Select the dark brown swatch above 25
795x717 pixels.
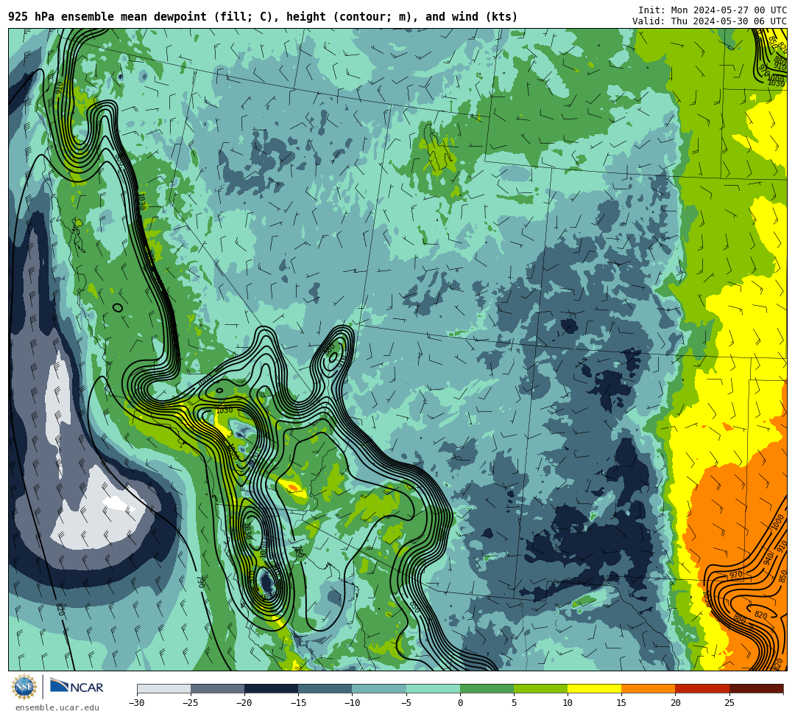coord(756,688)
